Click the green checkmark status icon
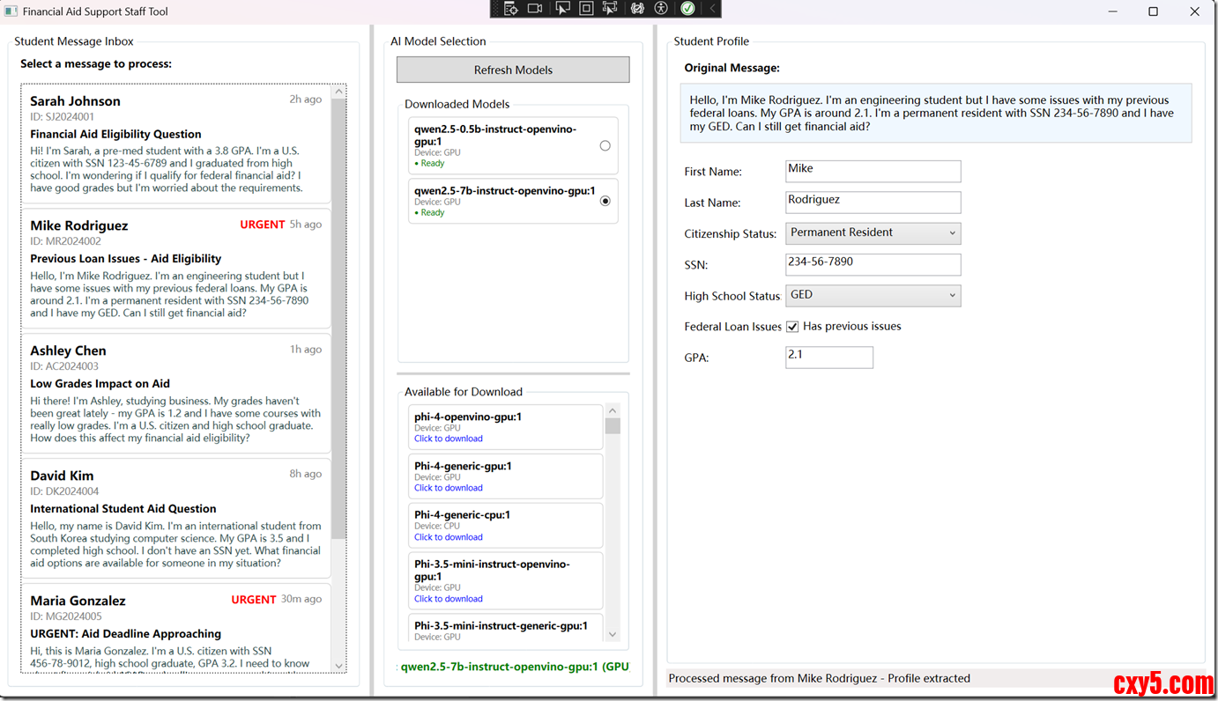The image size is (1218, 701). 687,9
